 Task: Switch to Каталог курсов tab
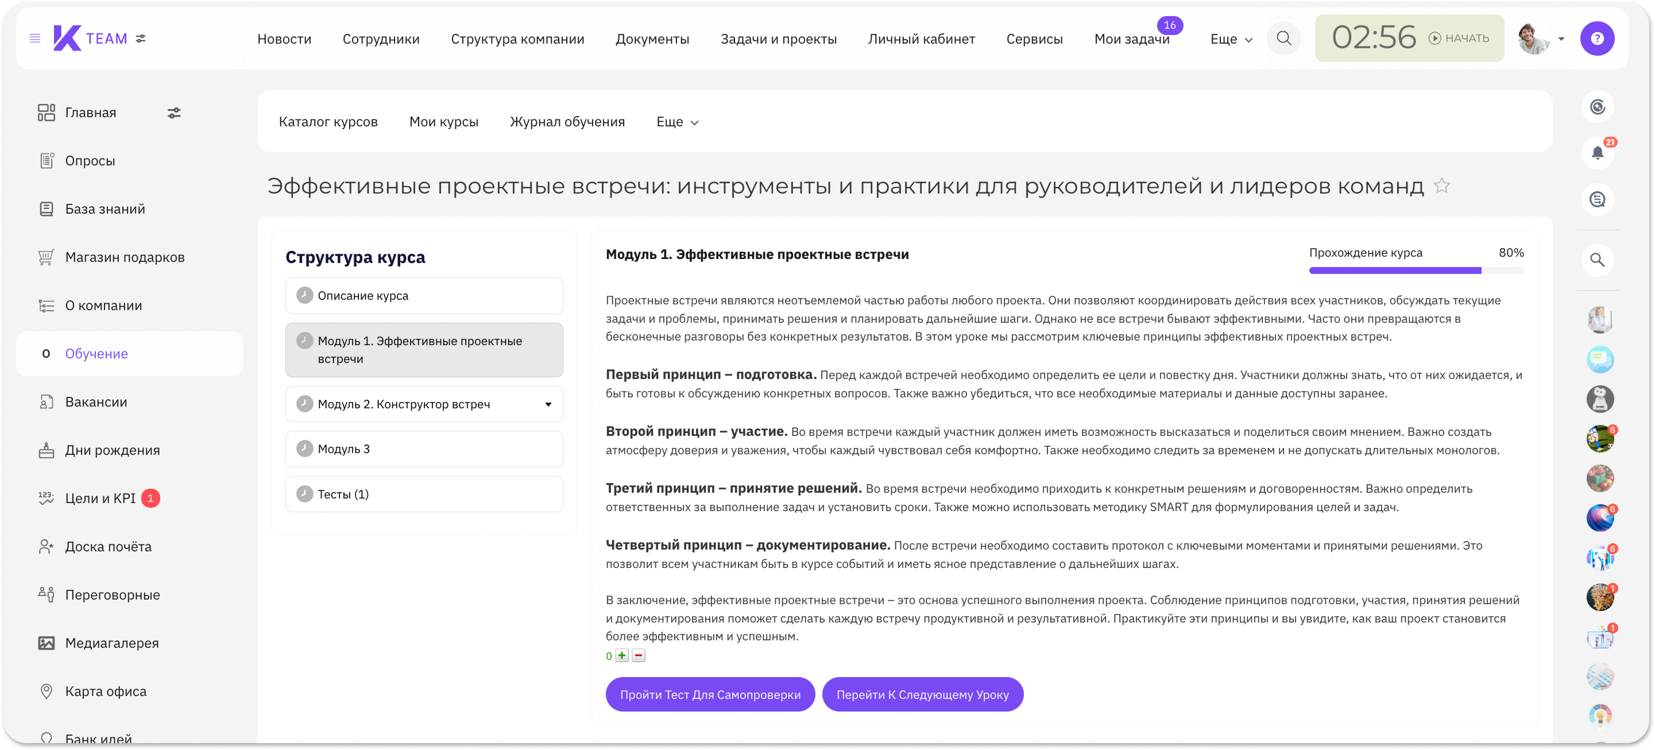[328, 122]
